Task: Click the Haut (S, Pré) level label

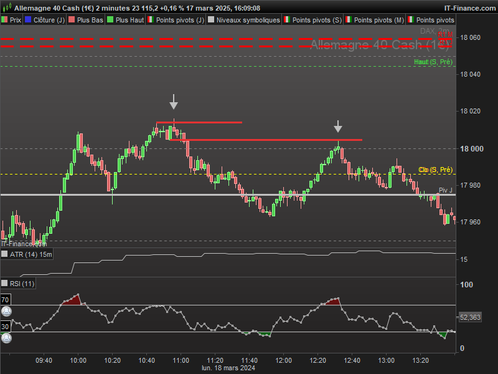Action: [433, 62]
